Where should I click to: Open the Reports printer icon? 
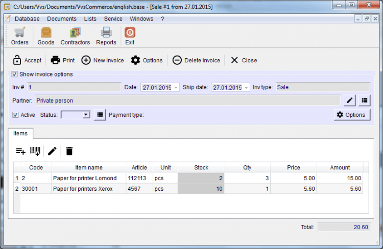point(106,33)
